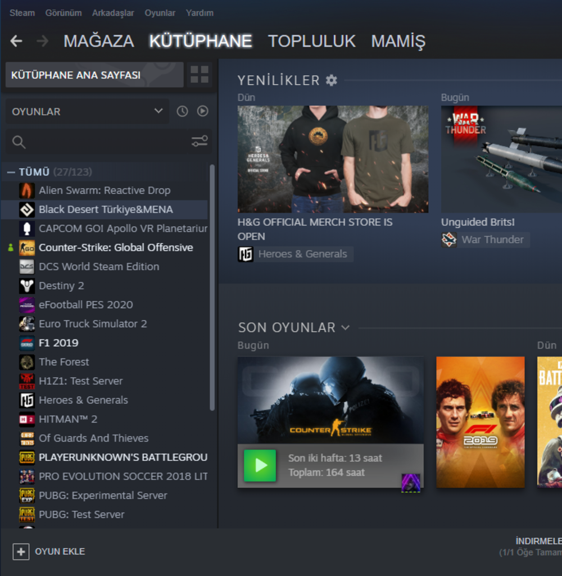Click the game list scrollbar
562x576 pixels.
point(212,288)
